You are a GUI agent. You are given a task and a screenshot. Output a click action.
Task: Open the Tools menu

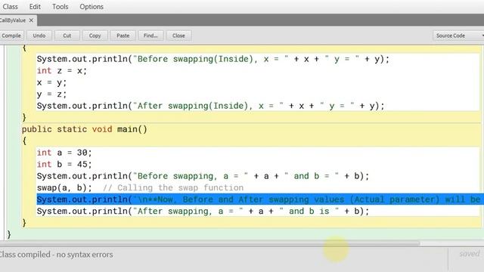60,7
